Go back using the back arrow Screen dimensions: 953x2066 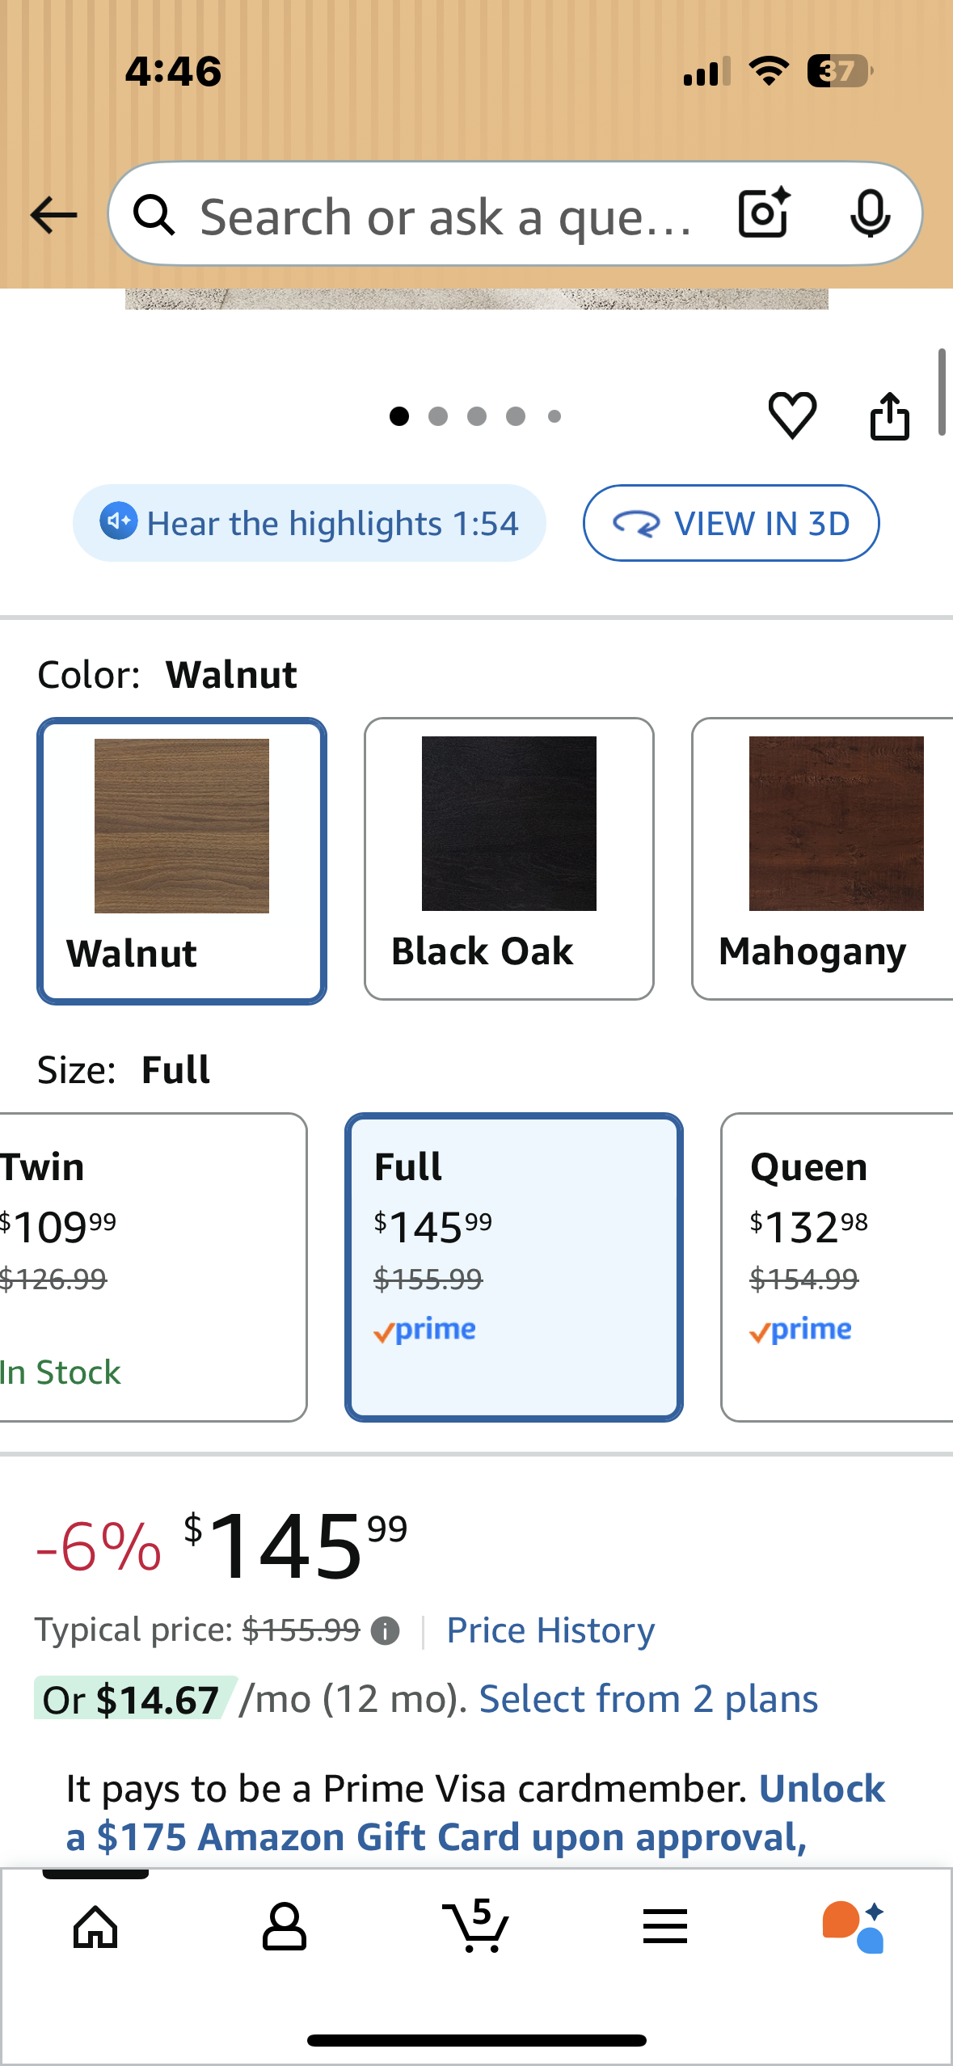coord(52,214)
